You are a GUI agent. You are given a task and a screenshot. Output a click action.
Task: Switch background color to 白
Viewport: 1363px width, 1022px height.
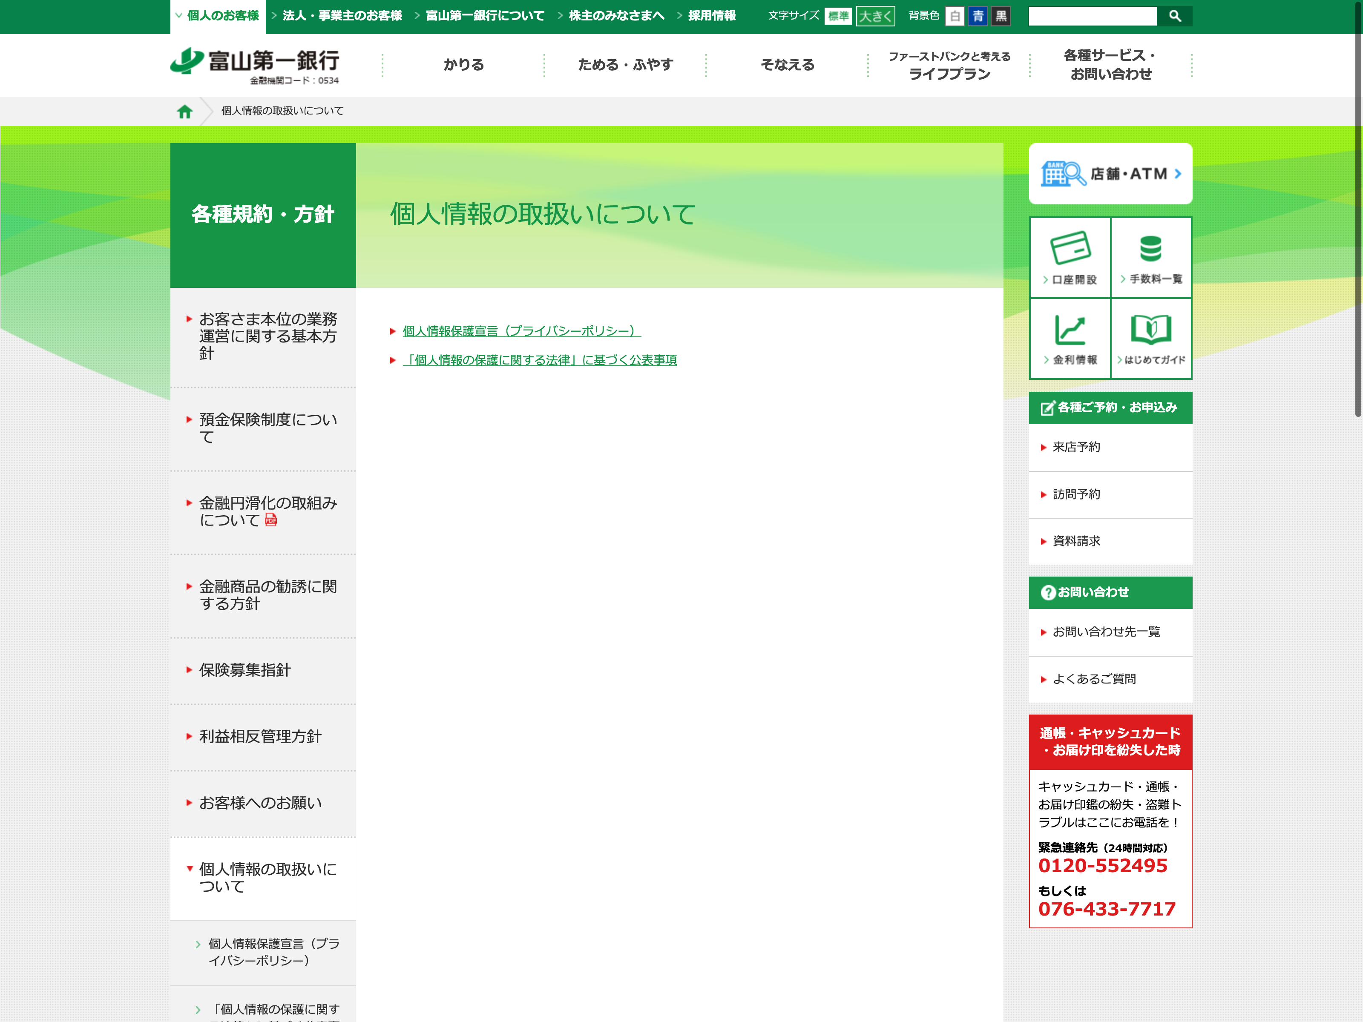coord(955,16)
